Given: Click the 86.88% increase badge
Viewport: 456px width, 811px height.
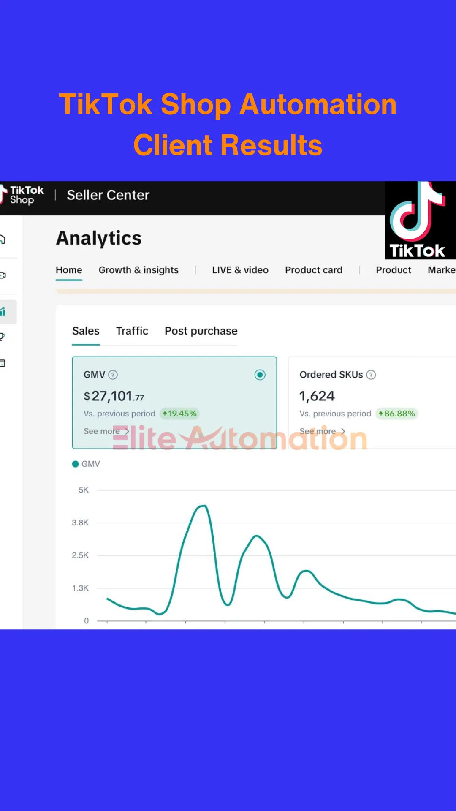Looking at the screenshot, I should pos(397,414).
